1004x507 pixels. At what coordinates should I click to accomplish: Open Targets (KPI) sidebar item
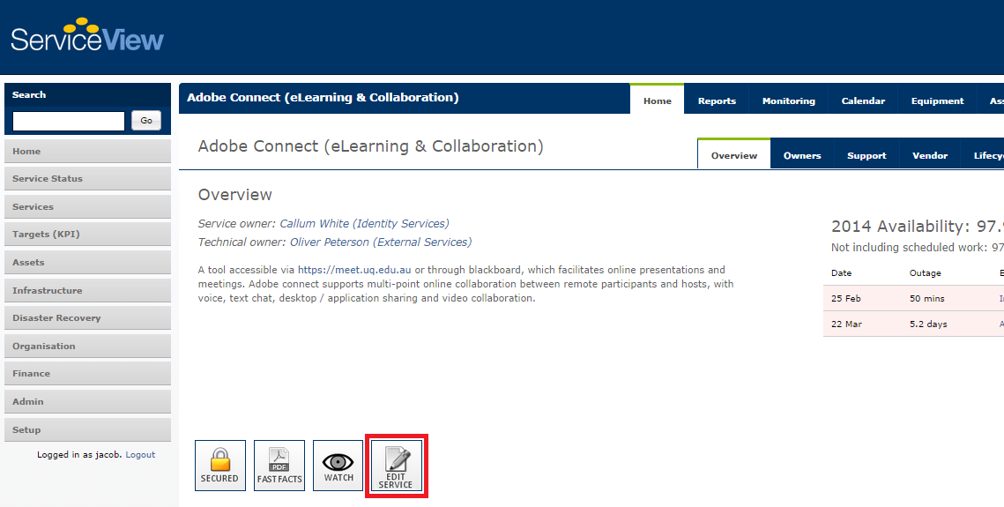click(88, 235)
